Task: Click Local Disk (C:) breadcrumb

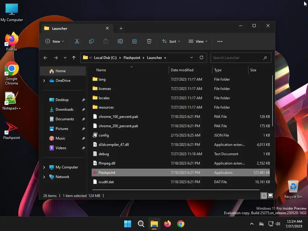Action: [105, 58]
